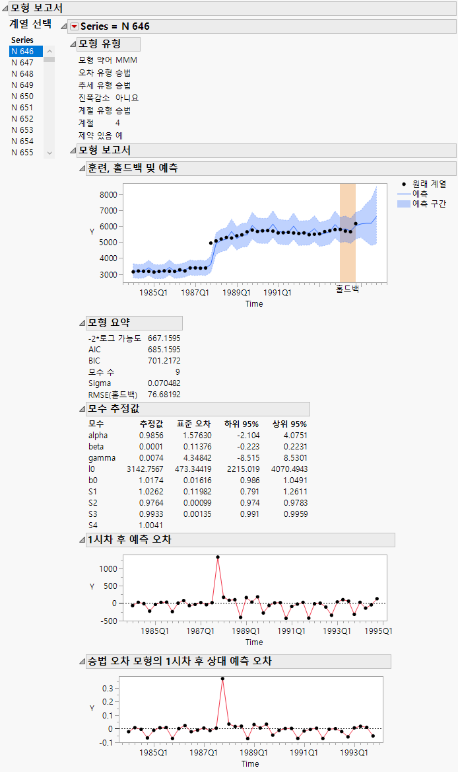
Task: Collapse the second 모형 보고서 section
Action: click(x=73, y=150)
